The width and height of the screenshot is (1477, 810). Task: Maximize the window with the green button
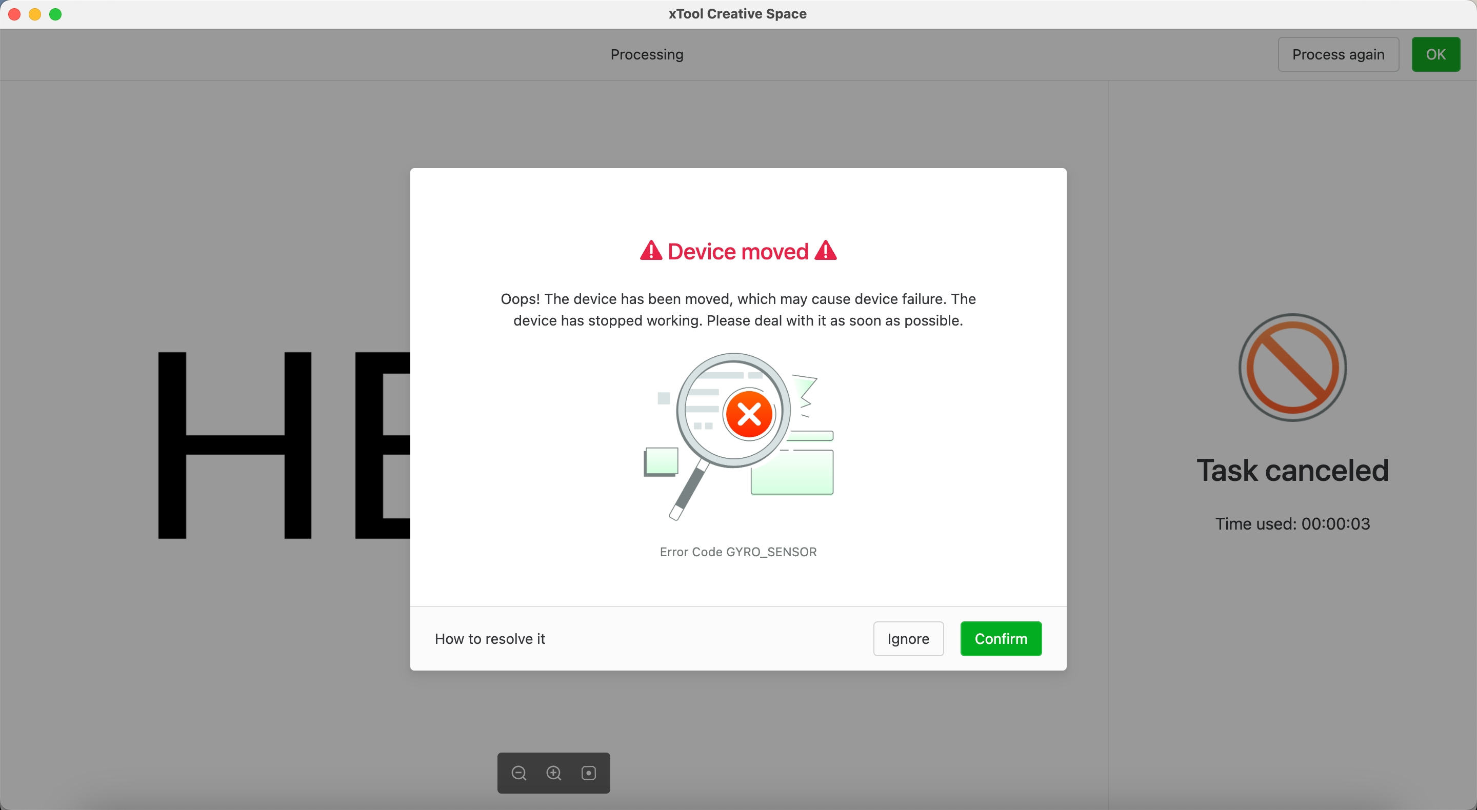tap(55, 14)
